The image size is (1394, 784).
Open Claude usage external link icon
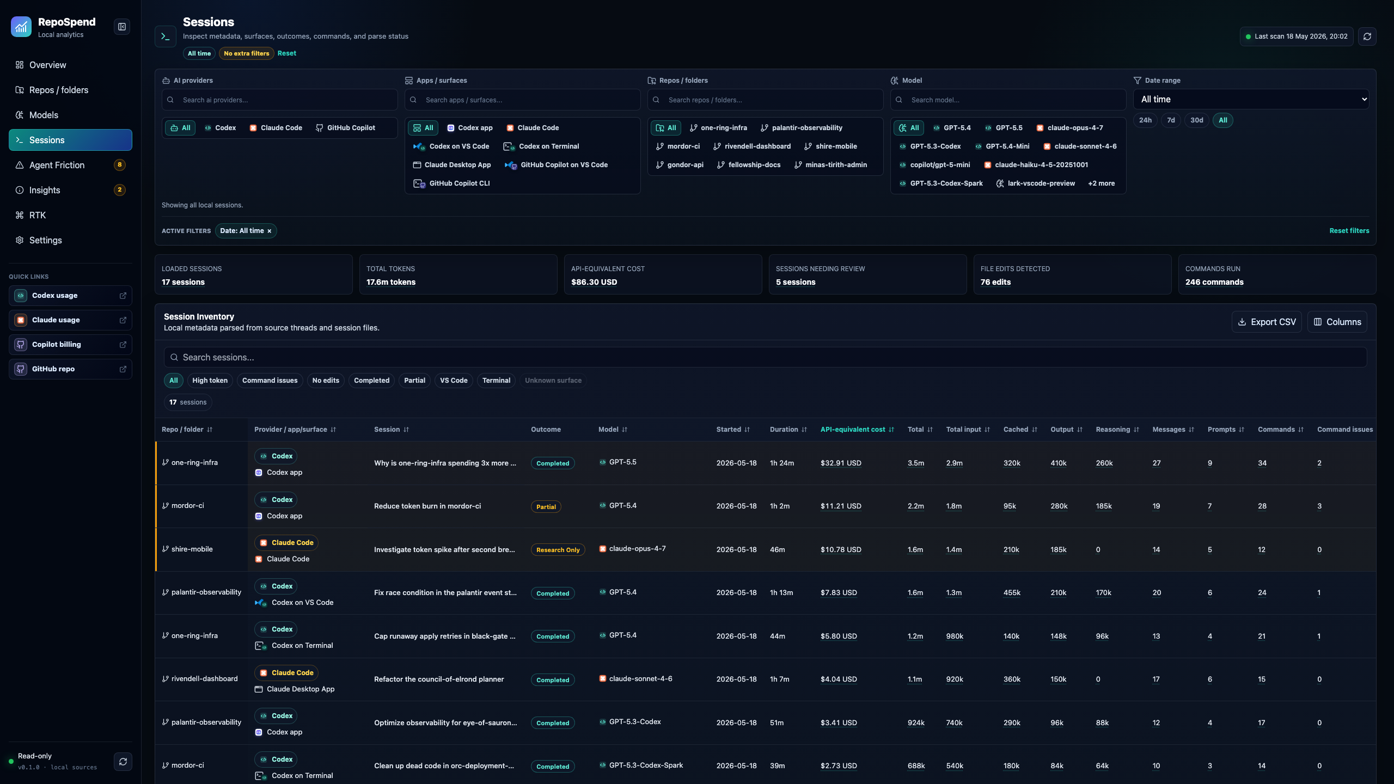click(x=123, y=320)
